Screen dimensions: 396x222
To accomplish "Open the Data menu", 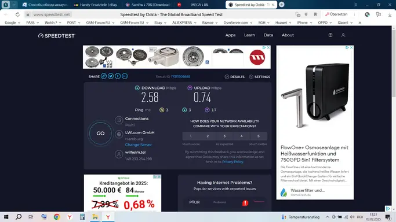I will click(268, 35).
